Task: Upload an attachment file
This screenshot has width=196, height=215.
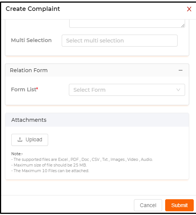Action: [x=30, y=140]
